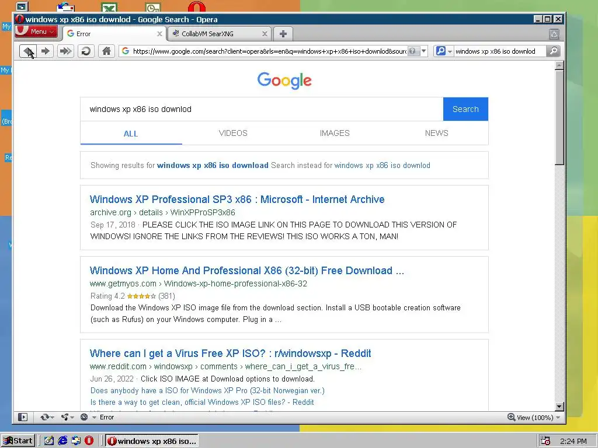Click the toolbar search field
This screenshot has height=448, width=598.
click(x=500, y=51)
